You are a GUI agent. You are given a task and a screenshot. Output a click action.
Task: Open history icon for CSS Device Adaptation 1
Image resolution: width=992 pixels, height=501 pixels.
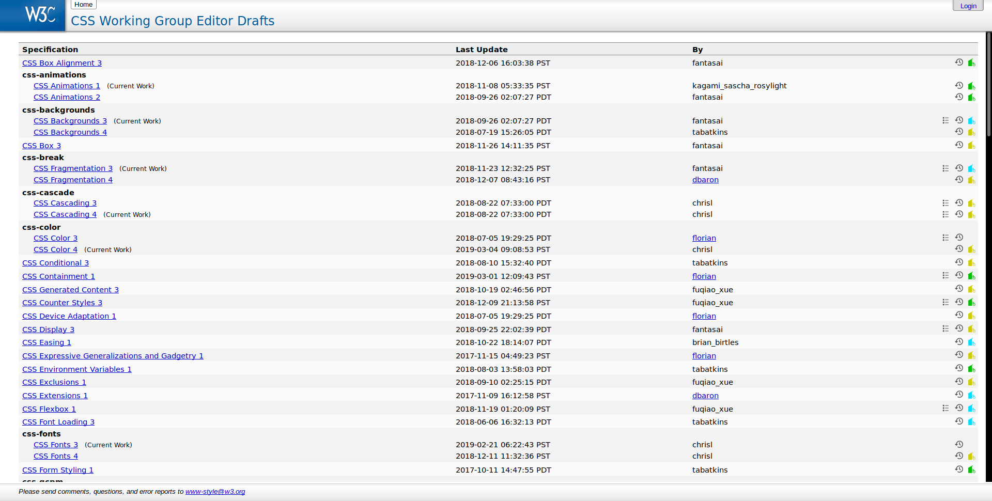[959, 315]
